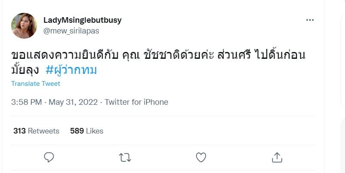Like the tweet with the heart icon

[x=201, y=157]
